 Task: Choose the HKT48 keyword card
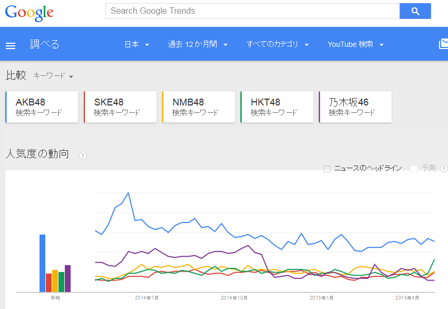pos(277,107)
